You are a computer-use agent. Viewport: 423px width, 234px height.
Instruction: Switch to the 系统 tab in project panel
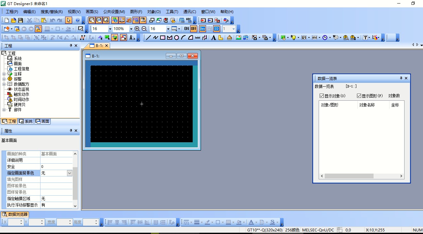pyautogui.click(x=26, y=121)
